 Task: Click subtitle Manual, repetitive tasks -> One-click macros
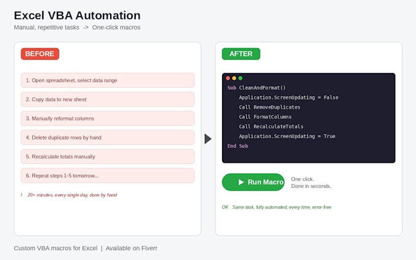coord(77,28)
